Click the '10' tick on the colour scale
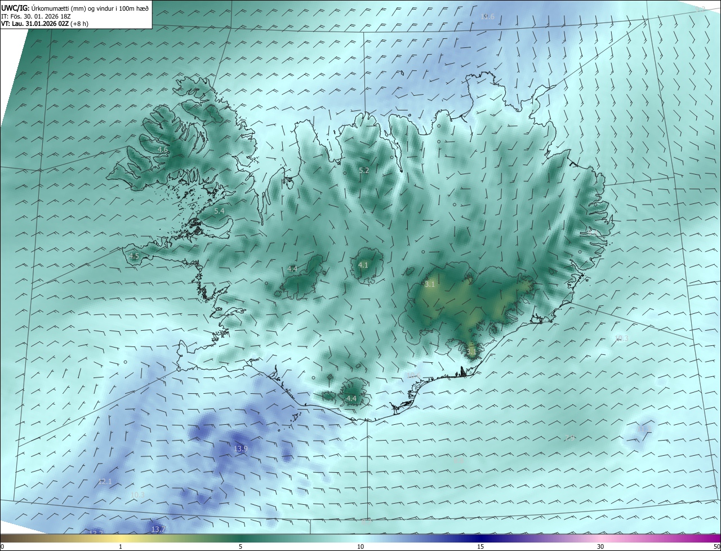The width and height of the screenshot is (721, 551). click(x=360, y=546)
